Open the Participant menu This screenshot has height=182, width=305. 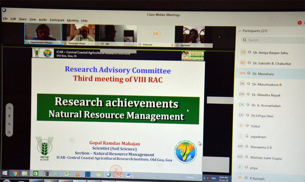click(x=57, y=20)
